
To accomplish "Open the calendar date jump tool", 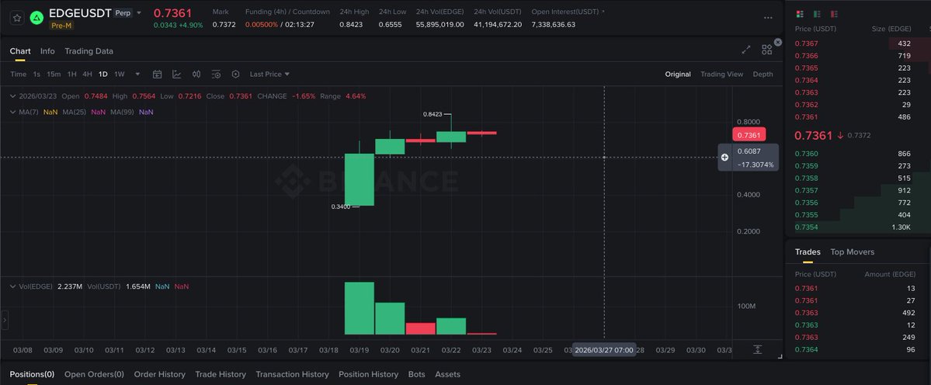I will click(x=158, y=75).
